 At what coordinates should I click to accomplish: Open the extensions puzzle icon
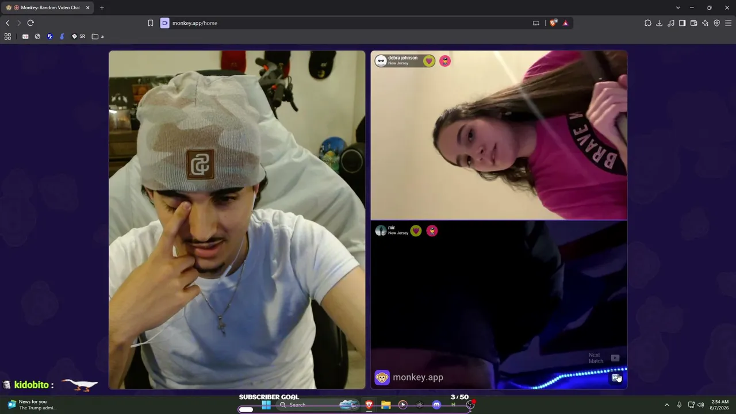pos(648,23)
